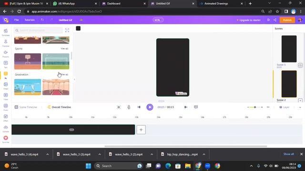Jump to next scene control
The width and height of the screenshot is (305, 171).
point(186,107)
